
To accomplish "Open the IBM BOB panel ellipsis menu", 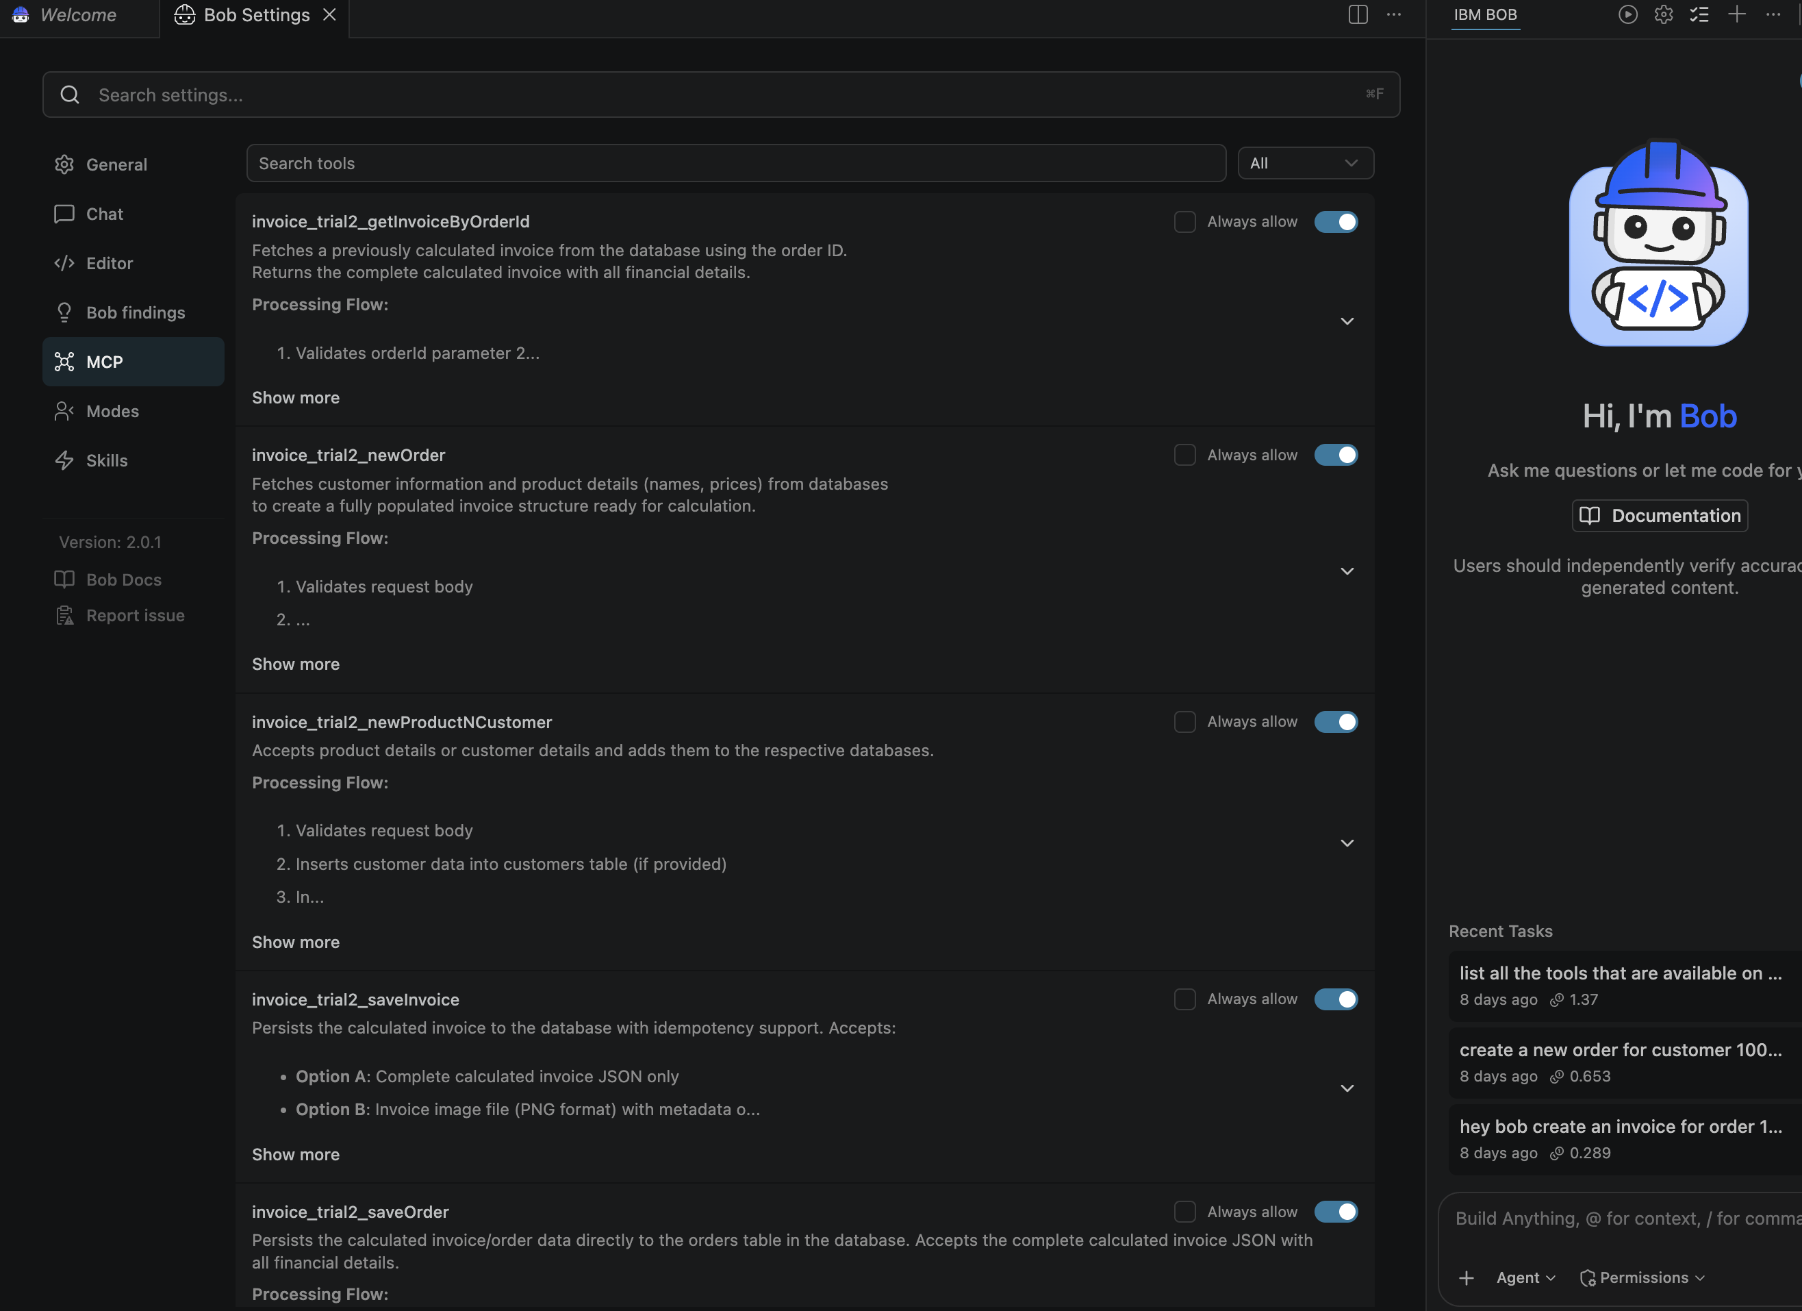I will (x=1773, y=15).
